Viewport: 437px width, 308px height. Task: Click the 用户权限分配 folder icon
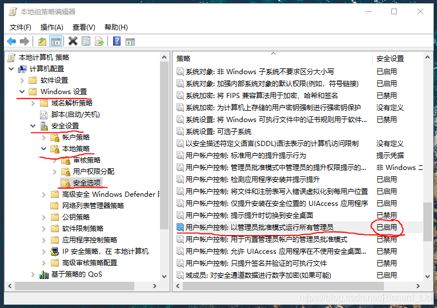click(x=66, y=172)
